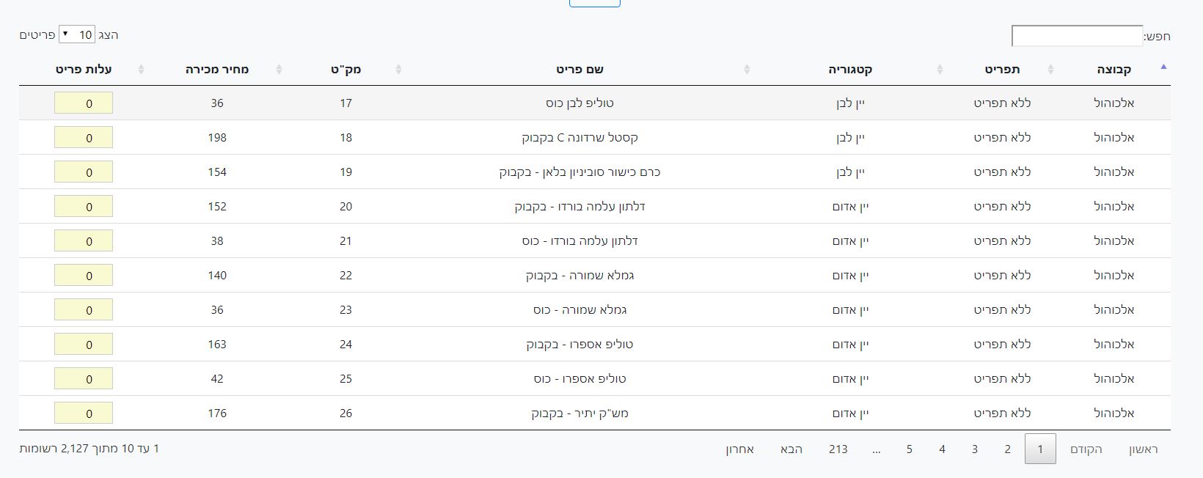1203x478 pixels.
Task: Click sale price 140 cell
Action: tap(217, 276)
